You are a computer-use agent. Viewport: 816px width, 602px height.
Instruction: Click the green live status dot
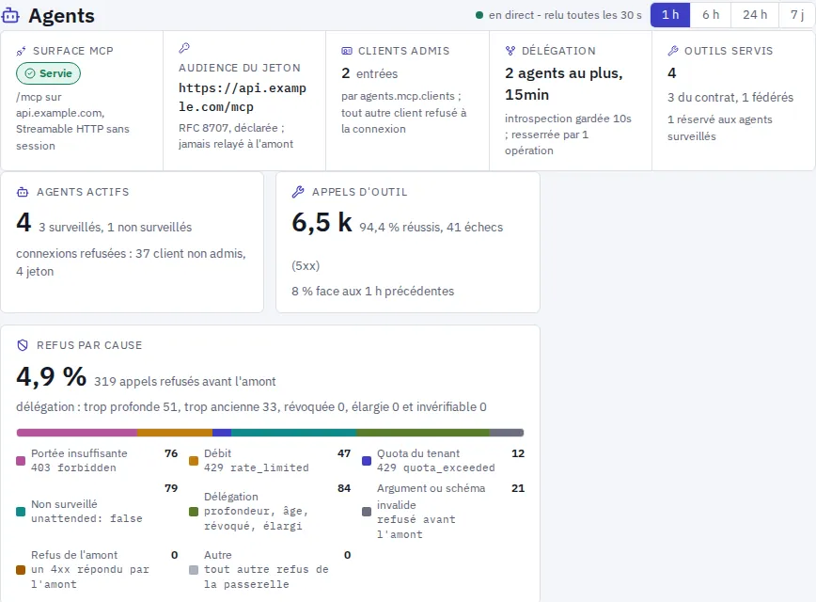click(x=479, y=15)
